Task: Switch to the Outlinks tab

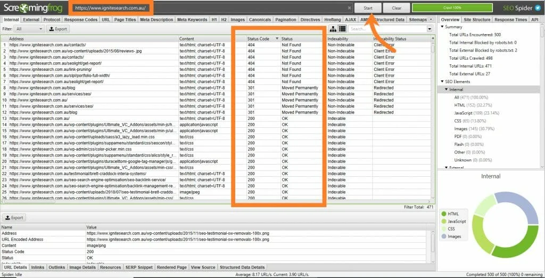Action: pyautogui.click(x=56, y=267)
